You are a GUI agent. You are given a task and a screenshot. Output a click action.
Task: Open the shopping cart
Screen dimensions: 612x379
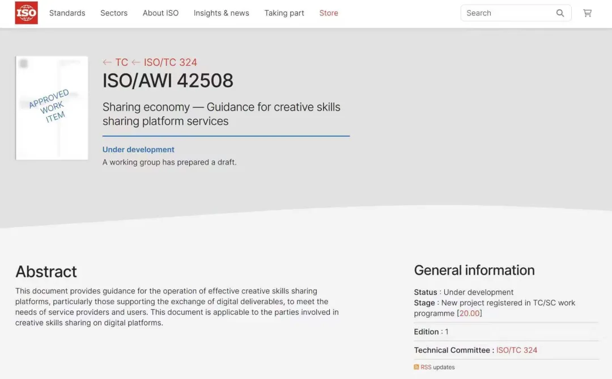(x=587, y=13)
